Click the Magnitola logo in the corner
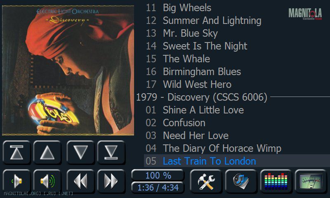The image size is (330, 198). coord(305,14)
